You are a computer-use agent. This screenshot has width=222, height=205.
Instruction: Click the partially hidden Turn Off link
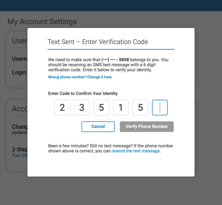(x=20, y=155)
